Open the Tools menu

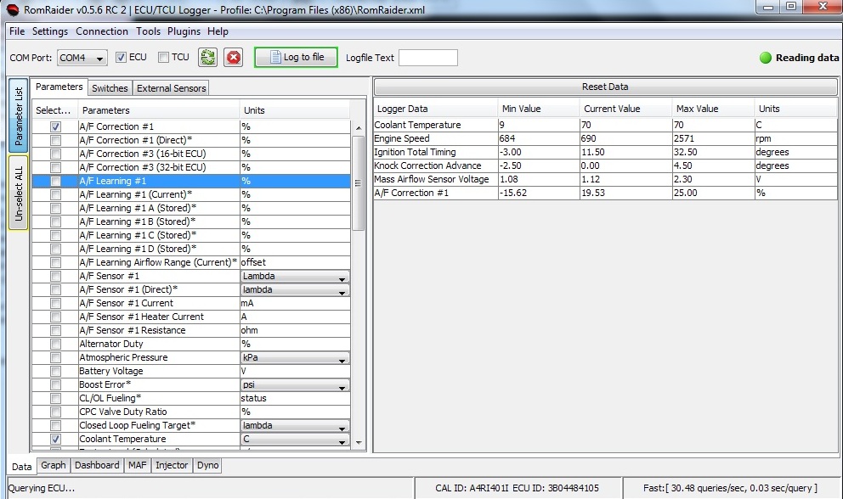[148, 31]
